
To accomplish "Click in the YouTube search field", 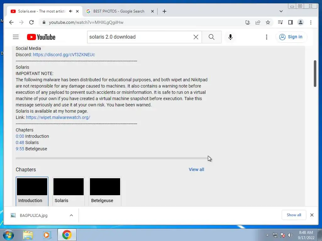I will tap(140, 37).
